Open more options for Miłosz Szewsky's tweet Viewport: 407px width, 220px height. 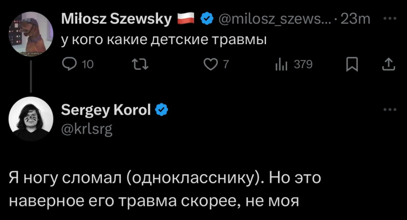(x=389, y=19)
